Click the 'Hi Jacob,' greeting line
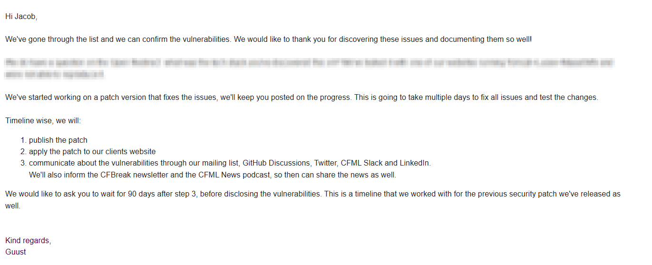 pyautogui.click(x=21, y=16)
